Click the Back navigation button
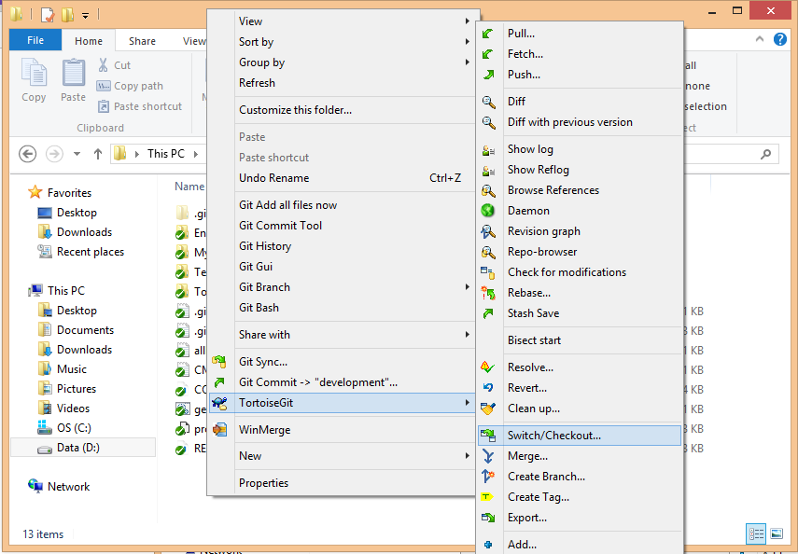This screenshot has width=798, height=554. point(27,154)
